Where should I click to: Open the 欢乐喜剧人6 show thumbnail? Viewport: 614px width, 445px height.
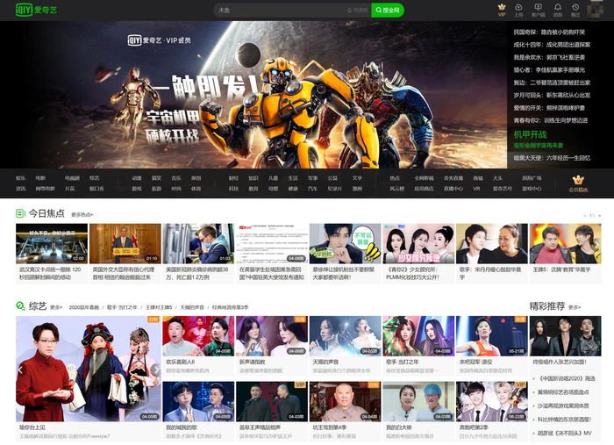(x=198, y=335)
